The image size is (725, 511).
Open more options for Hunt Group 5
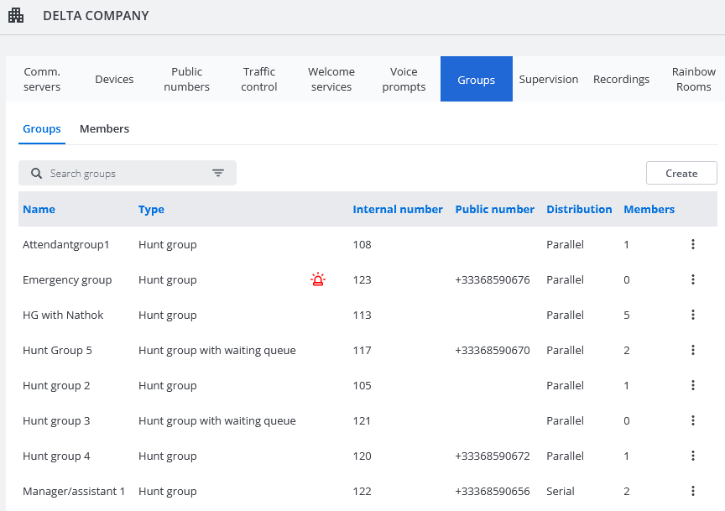coord(692,350)
